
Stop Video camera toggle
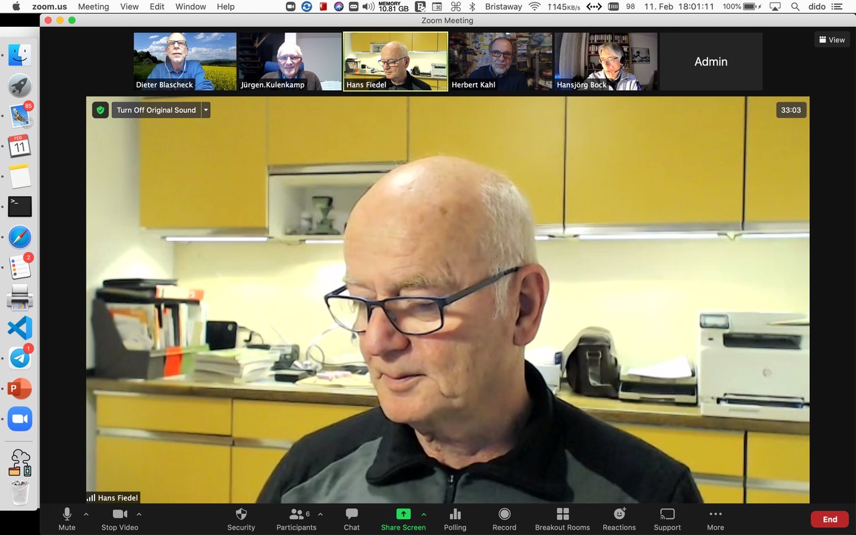pos(120,518)
